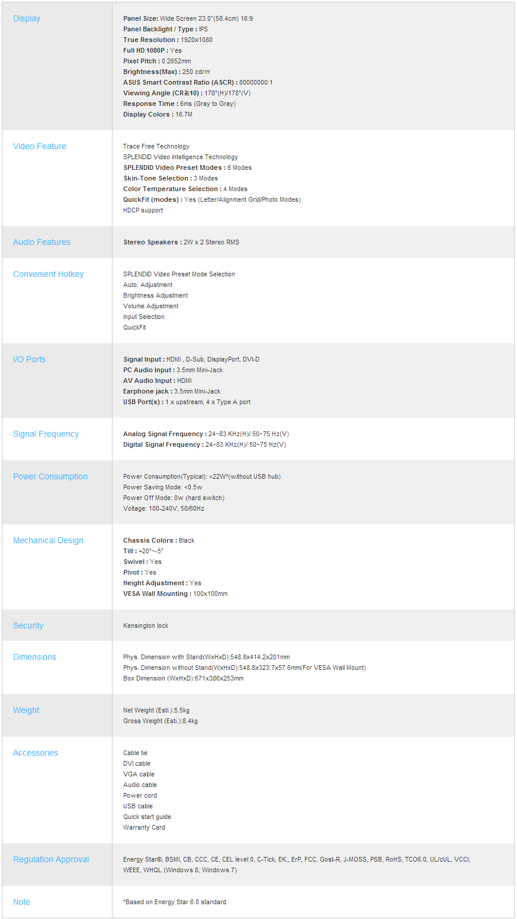
Task: Click the True Resolution 1920x1080 line
Action: click(168, 40)
